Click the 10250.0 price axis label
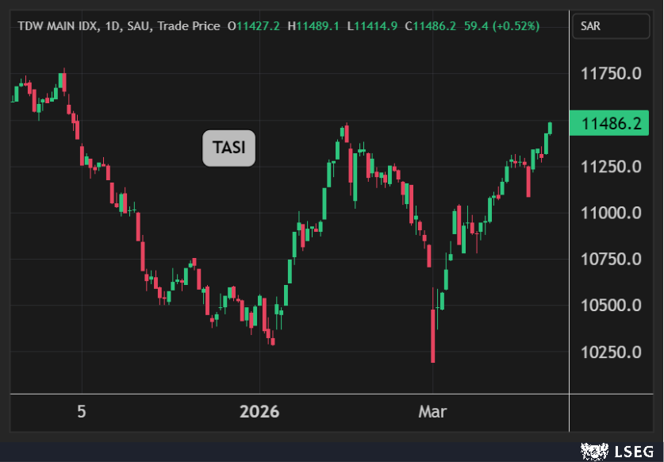 click(610, 352)
